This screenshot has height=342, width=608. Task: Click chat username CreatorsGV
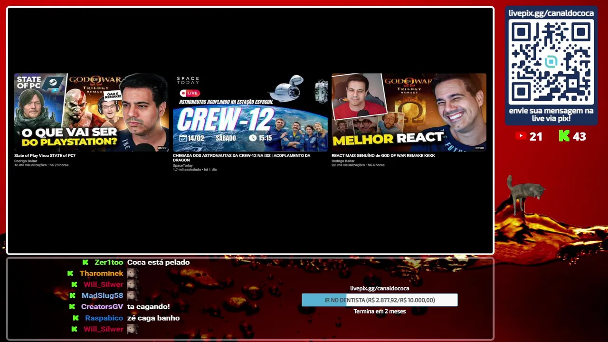coord(102,307)
